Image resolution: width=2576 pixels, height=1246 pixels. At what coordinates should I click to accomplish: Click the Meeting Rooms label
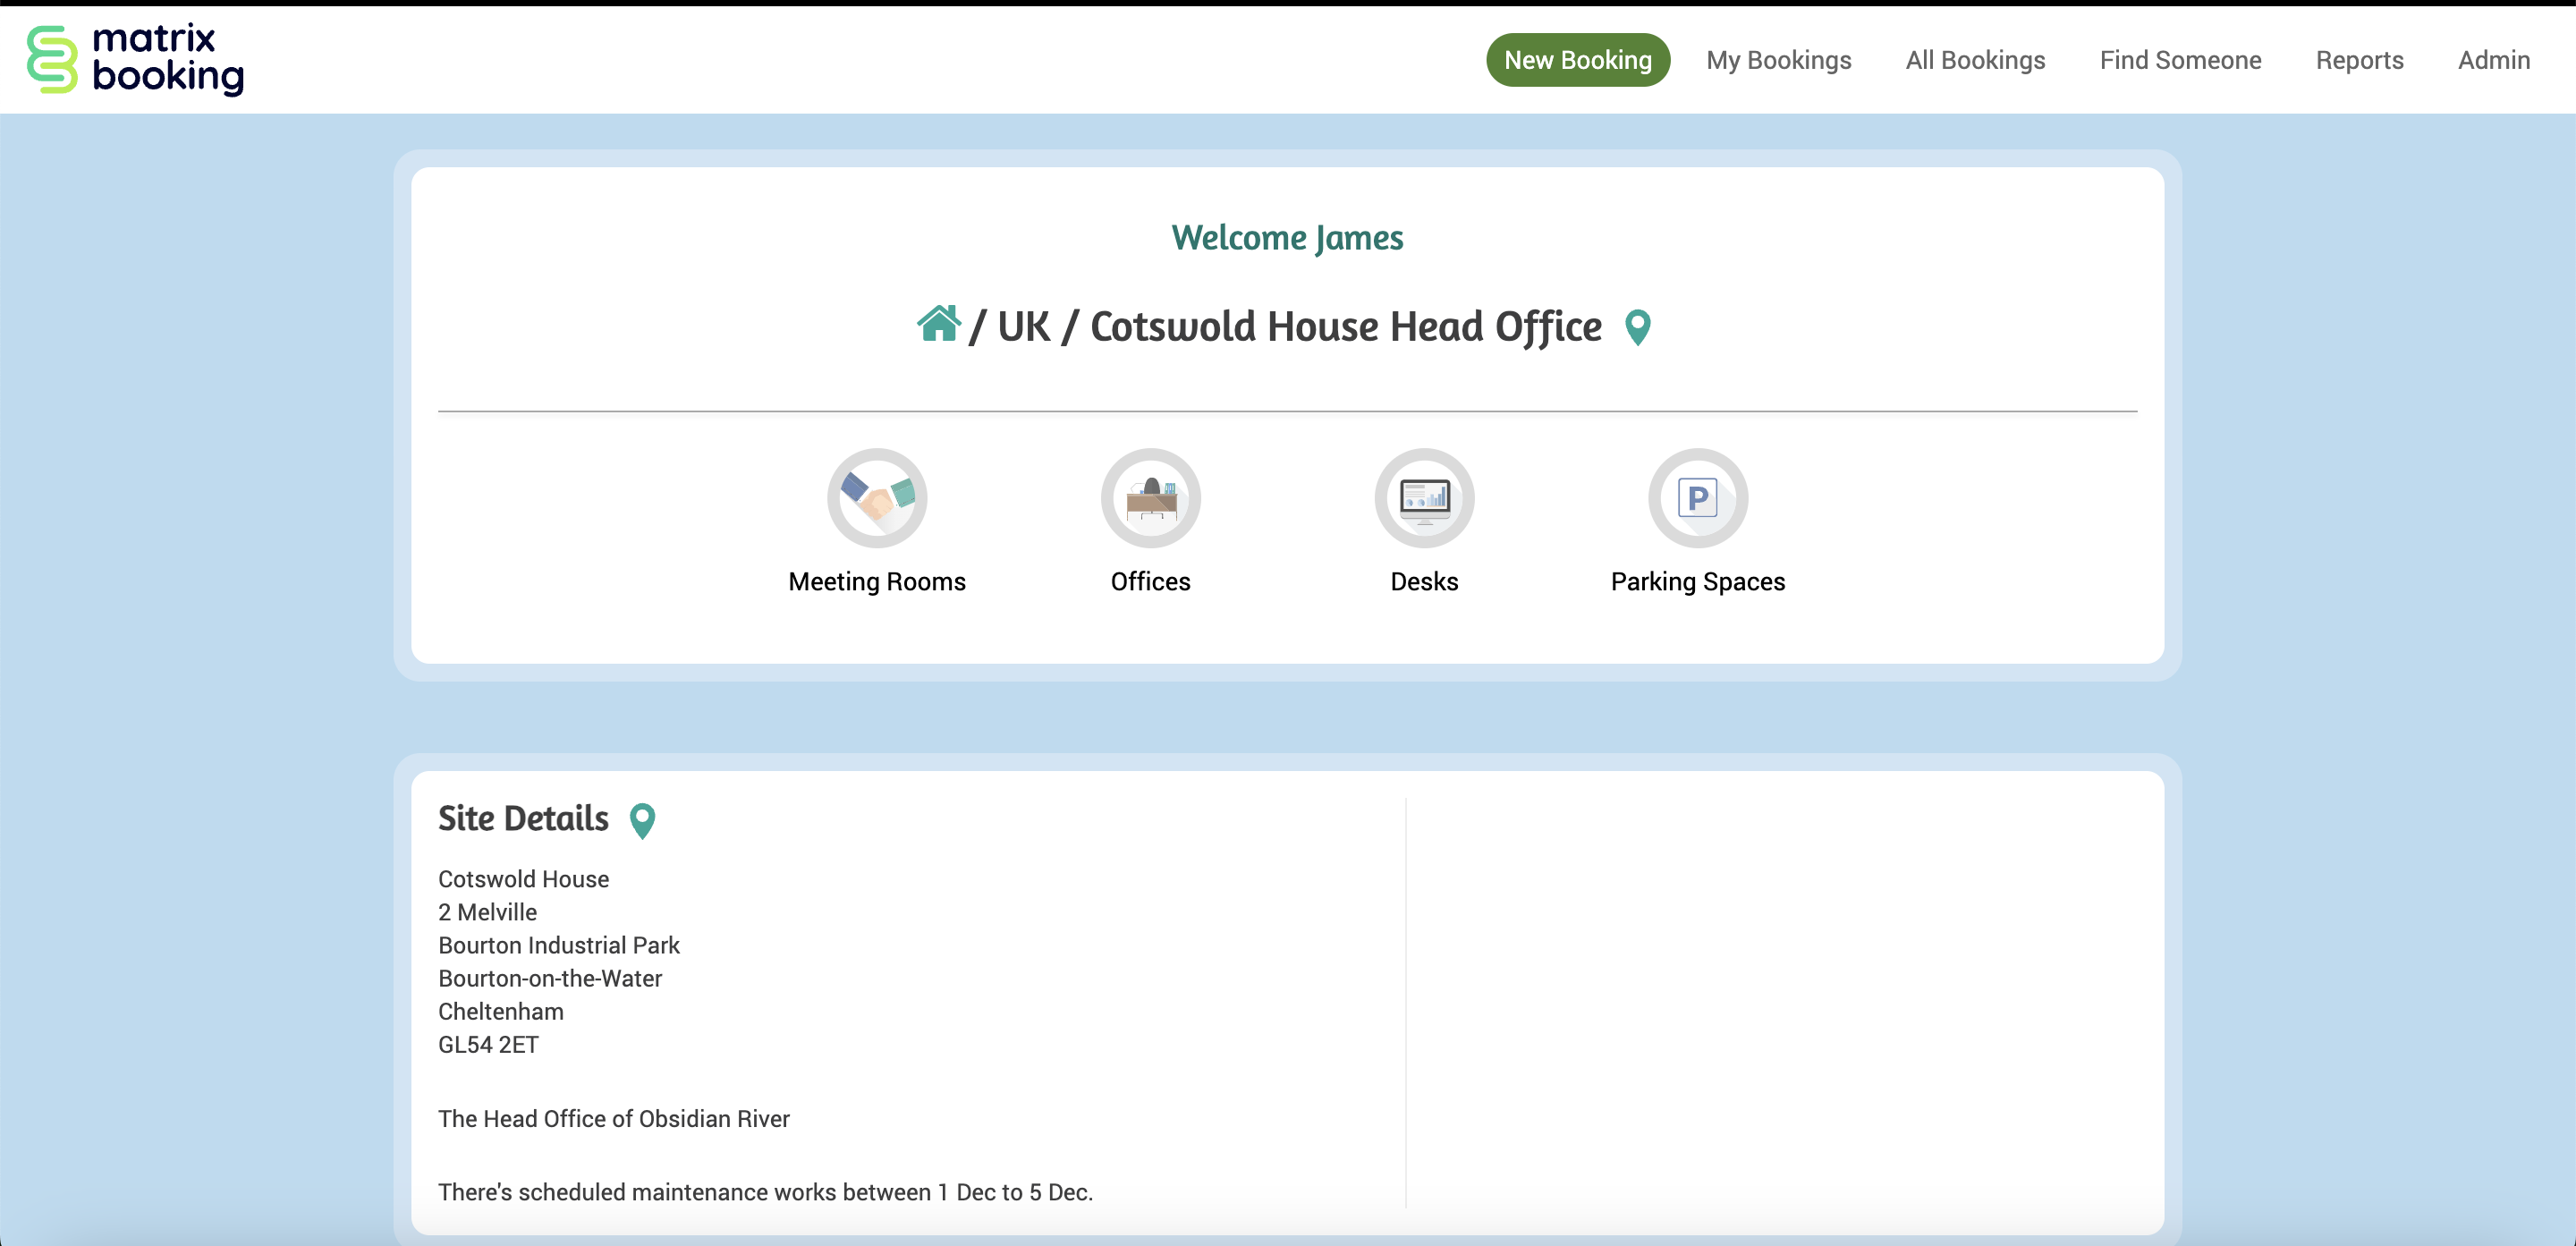tap(877, 581)
